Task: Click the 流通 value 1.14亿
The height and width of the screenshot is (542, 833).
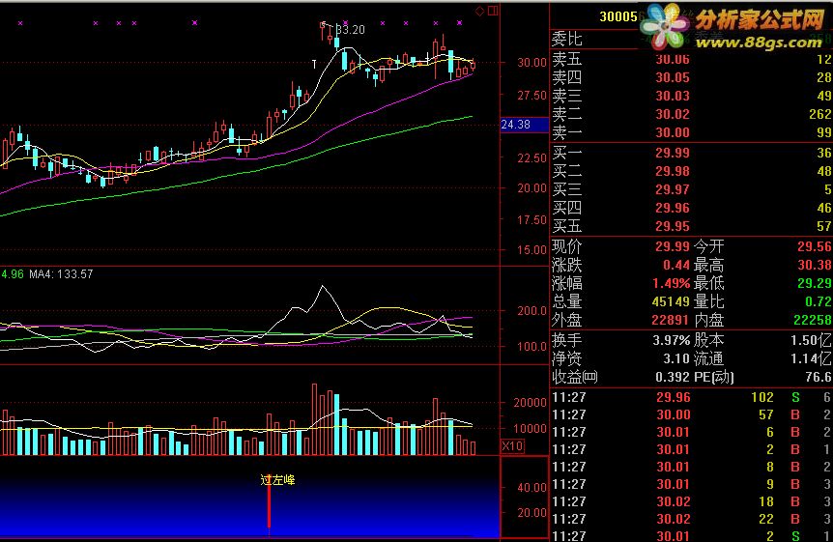Action: [811, 358]
